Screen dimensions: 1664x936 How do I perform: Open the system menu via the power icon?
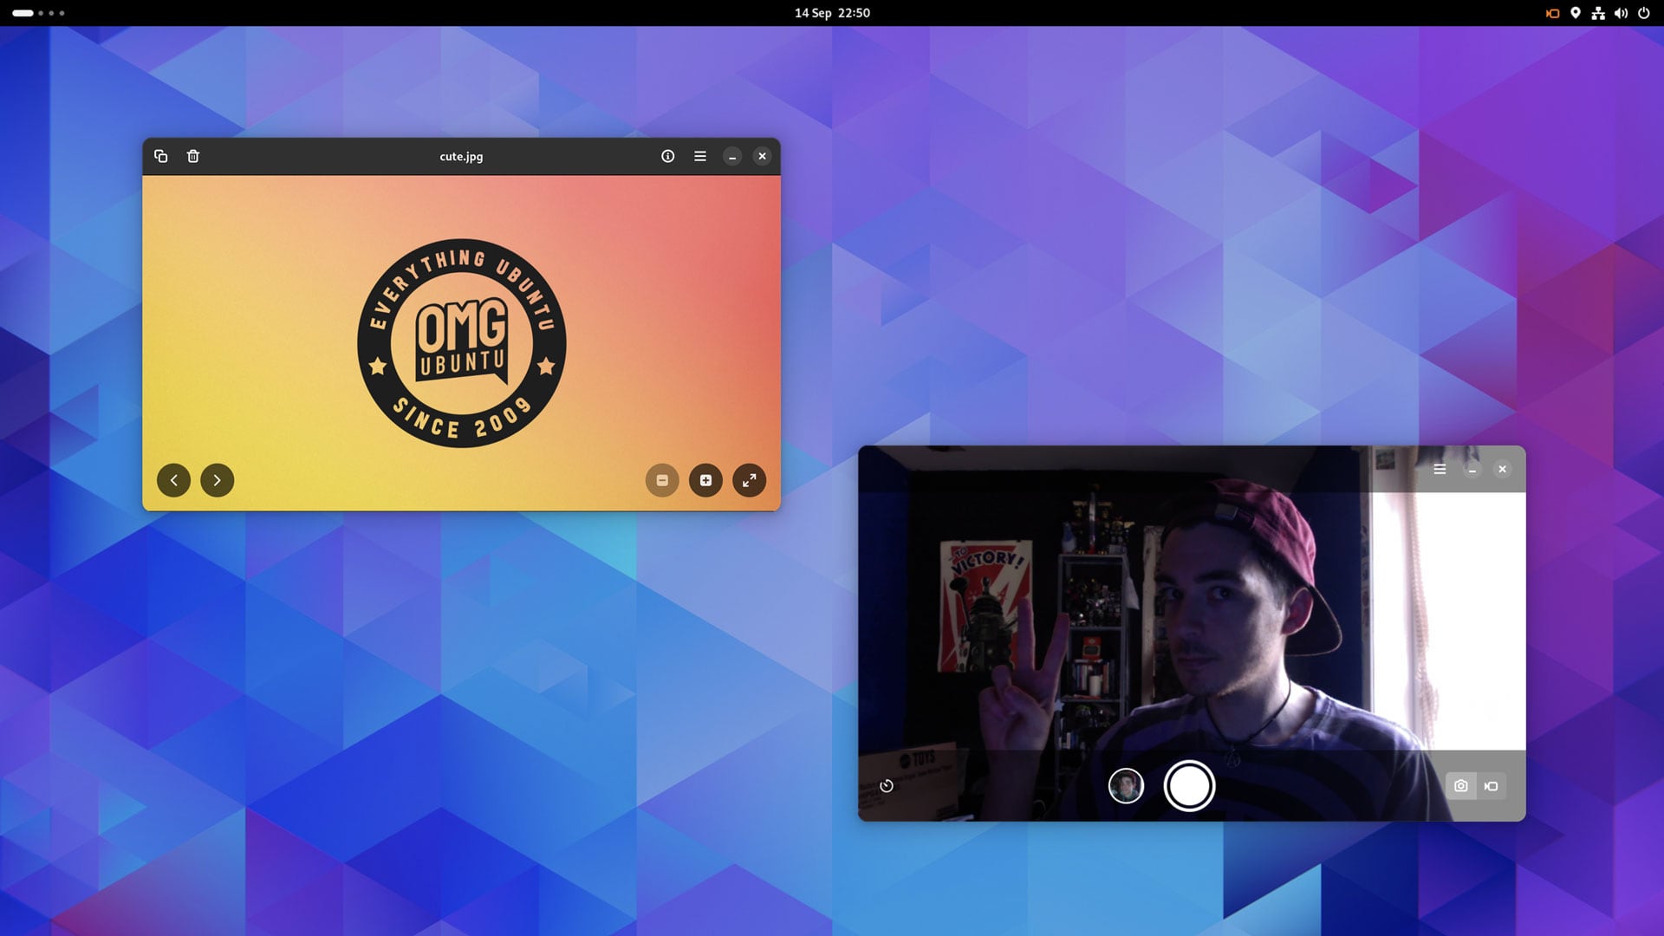1643,13
